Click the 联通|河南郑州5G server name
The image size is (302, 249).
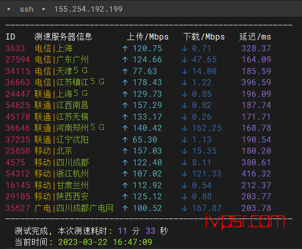[x=70, y=128]
